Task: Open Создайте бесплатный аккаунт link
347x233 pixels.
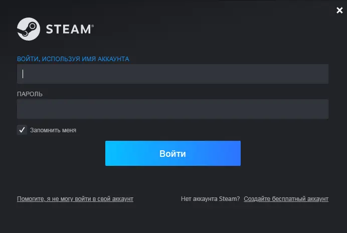Action: (x=286, y=199)
